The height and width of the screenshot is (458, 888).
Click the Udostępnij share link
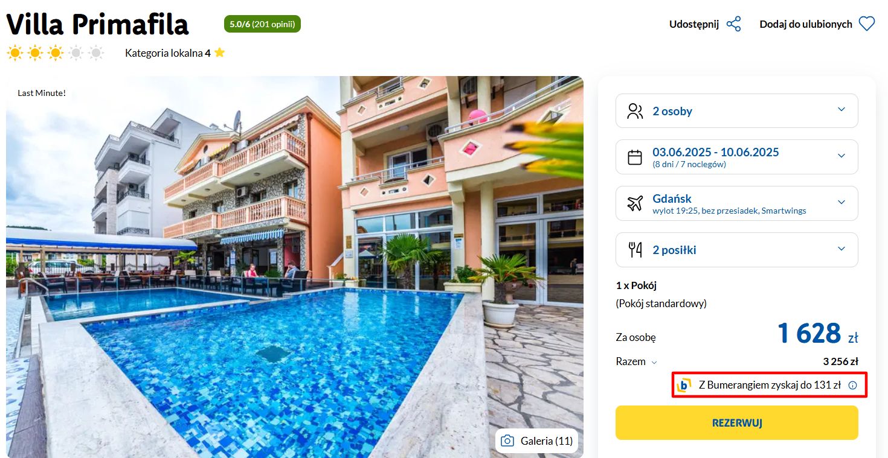[693, 24]
